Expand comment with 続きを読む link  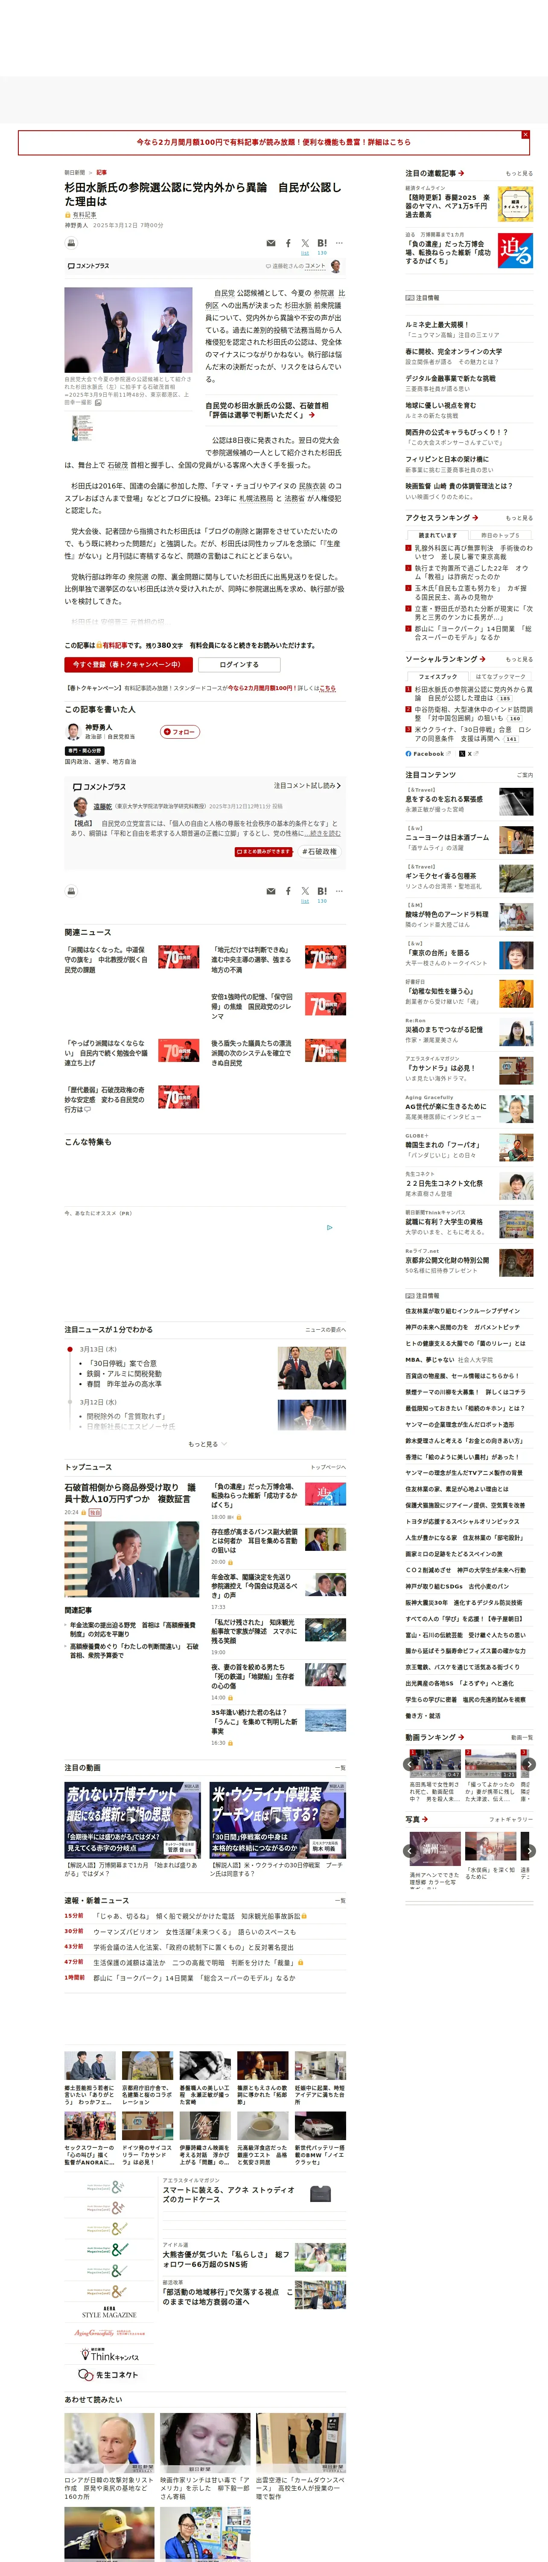point(322,834)
